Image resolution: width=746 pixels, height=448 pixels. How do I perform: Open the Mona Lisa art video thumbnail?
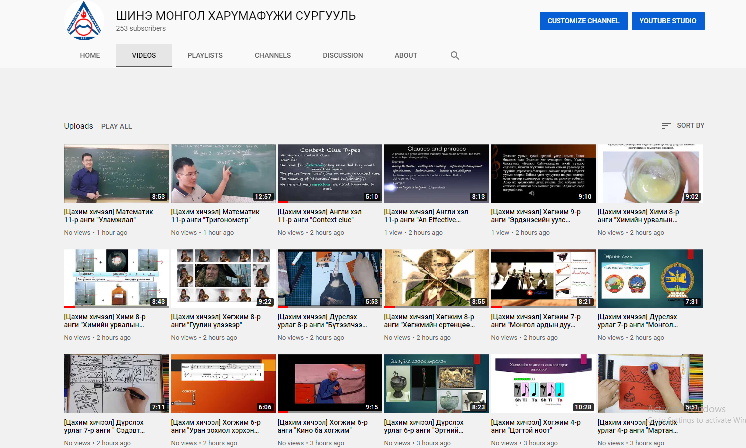[330, 278]
